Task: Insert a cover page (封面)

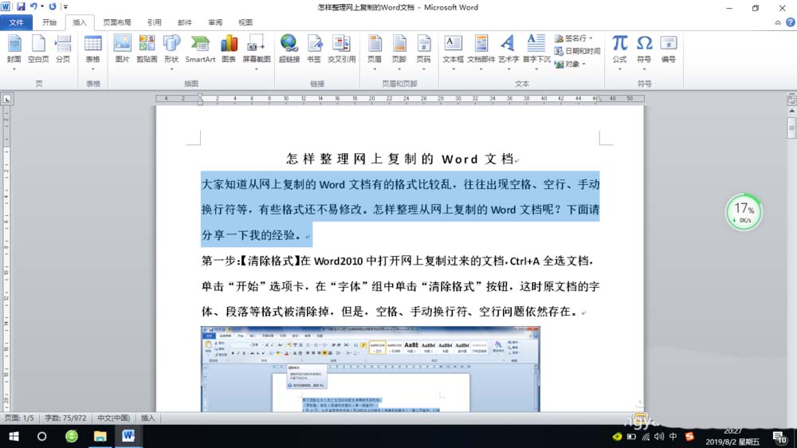Action: (14, 52)
